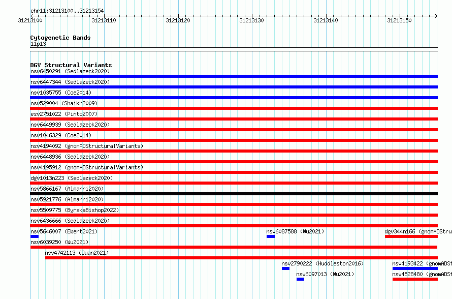Viewport: 452px width, 299px height.
Task: Select the red nsv4742113 feature bar
Action: click(241, 258)
